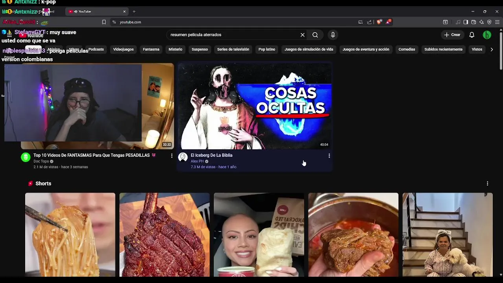Open YouTube notifications bell
503x283 pixels.
[x=472, y=35]
